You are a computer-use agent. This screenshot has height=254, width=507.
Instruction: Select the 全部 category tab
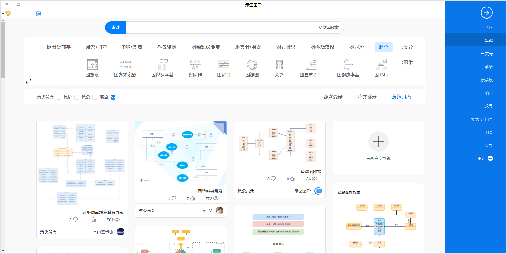(384, 47)
